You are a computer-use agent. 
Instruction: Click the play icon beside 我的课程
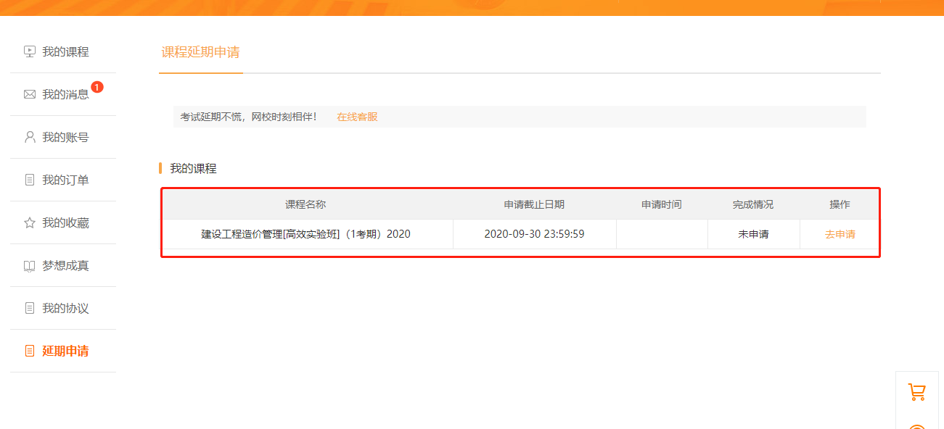tap(29, 51)
